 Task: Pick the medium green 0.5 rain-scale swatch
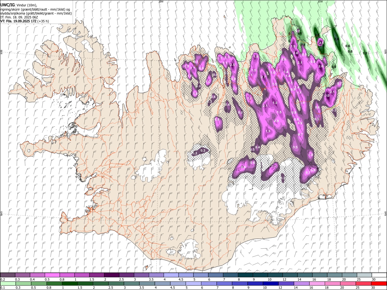click(39, 284)
